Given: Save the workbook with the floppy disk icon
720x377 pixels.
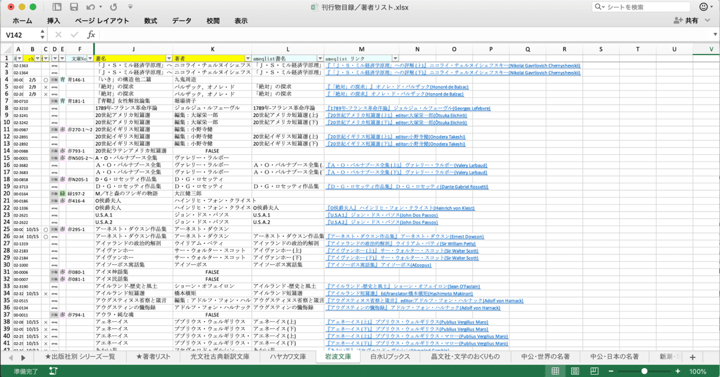Looking at the screenshot, I should 74,7.
